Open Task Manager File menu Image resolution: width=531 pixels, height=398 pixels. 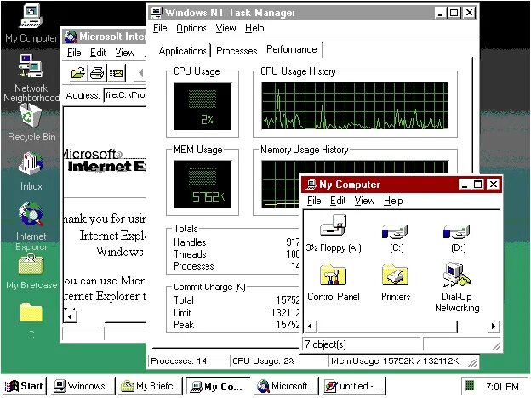click(160, 28)
